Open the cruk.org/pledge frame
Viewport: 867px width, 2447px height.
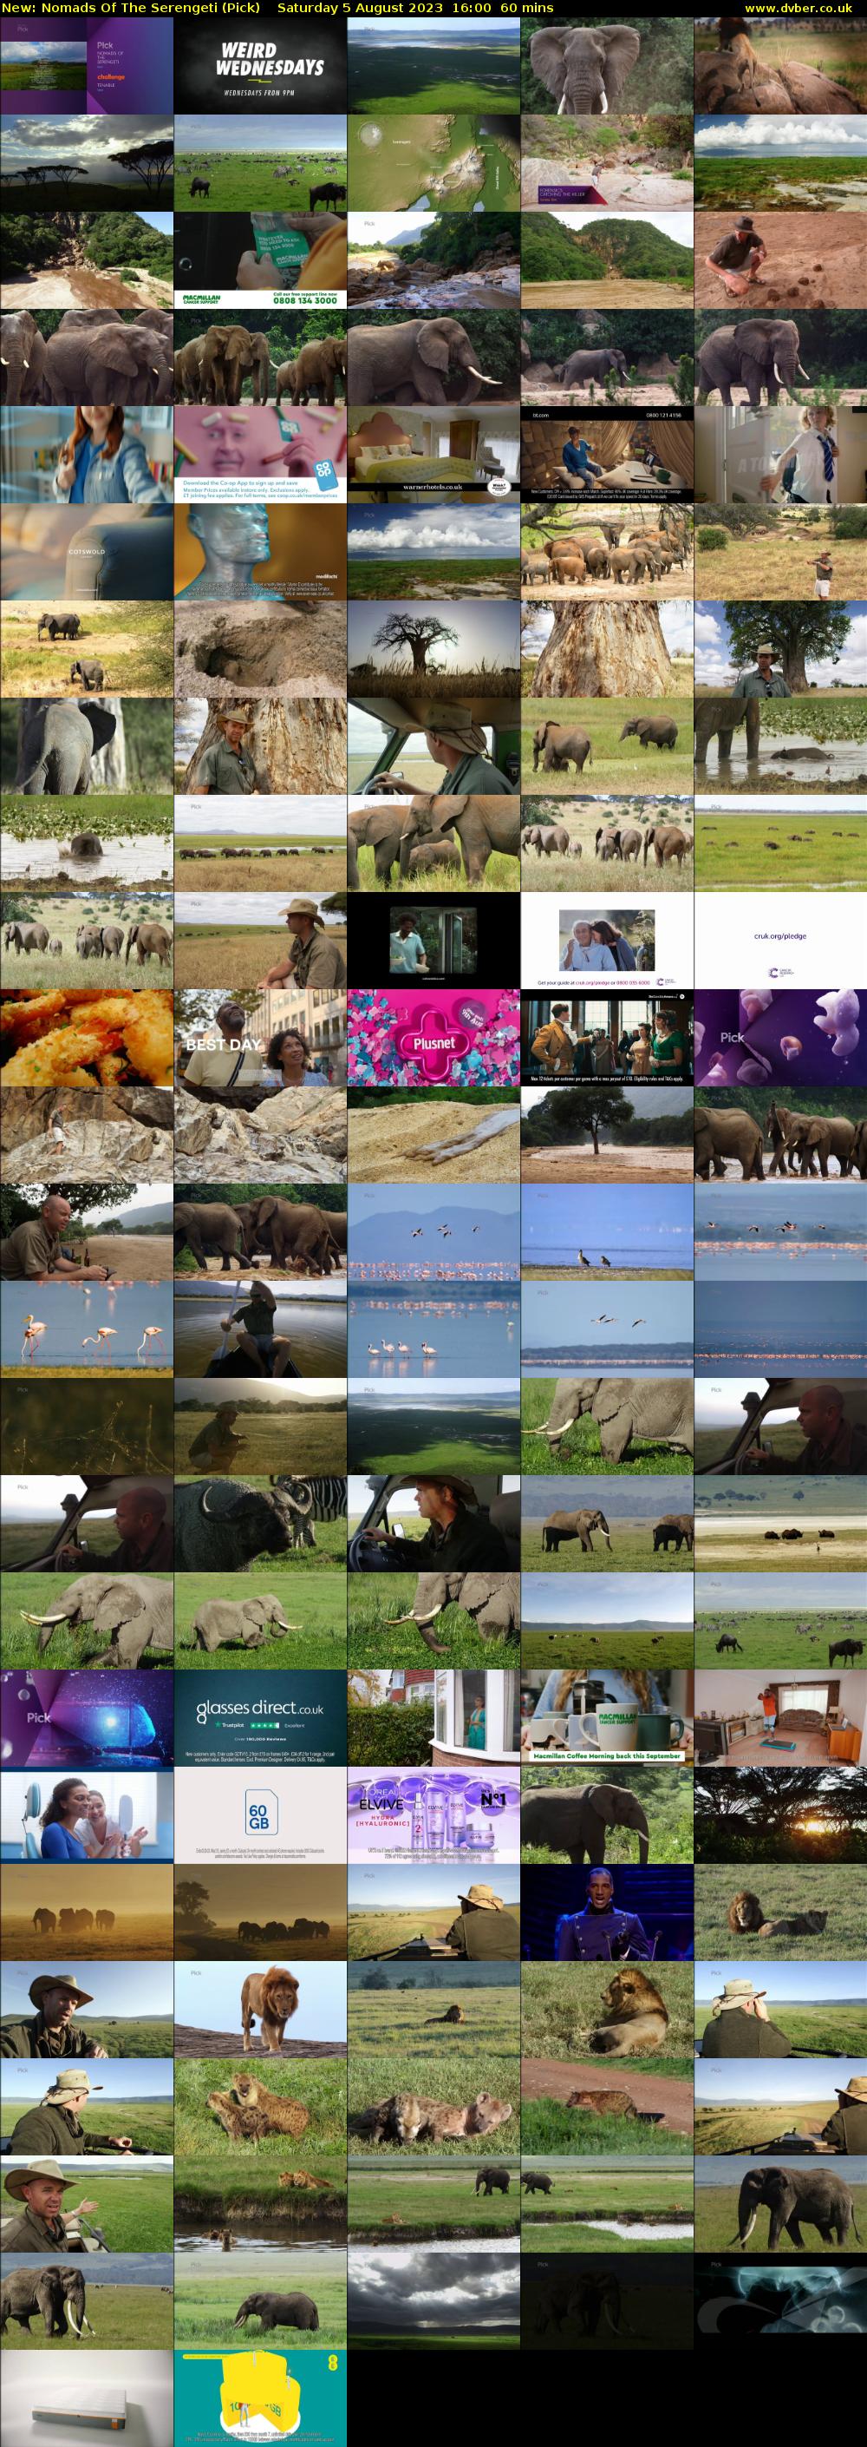(x=779, y=941)
